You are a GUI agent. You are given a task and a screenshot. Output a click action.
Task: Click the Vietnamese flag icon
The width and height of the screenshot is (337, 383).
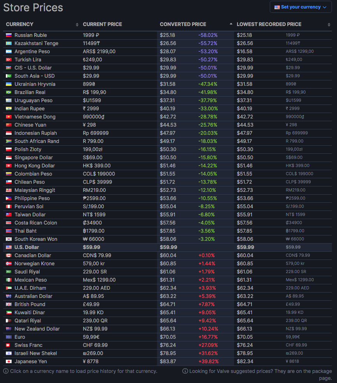(x=9, y=117)
